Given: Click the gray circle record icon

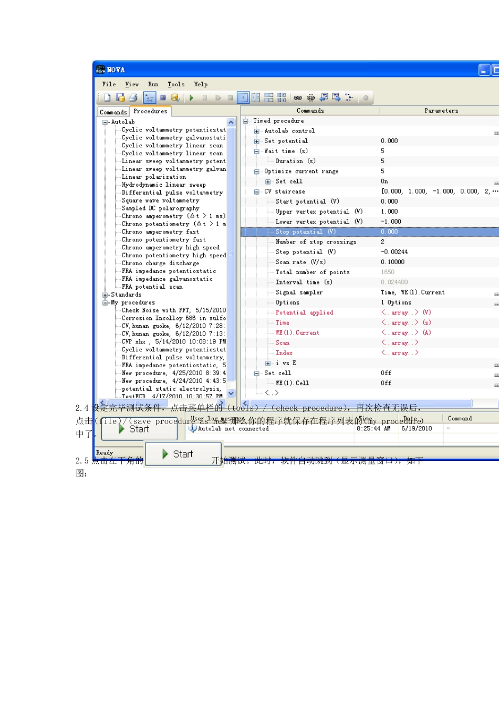Looking at the screenshot, I should pos(366,98).
